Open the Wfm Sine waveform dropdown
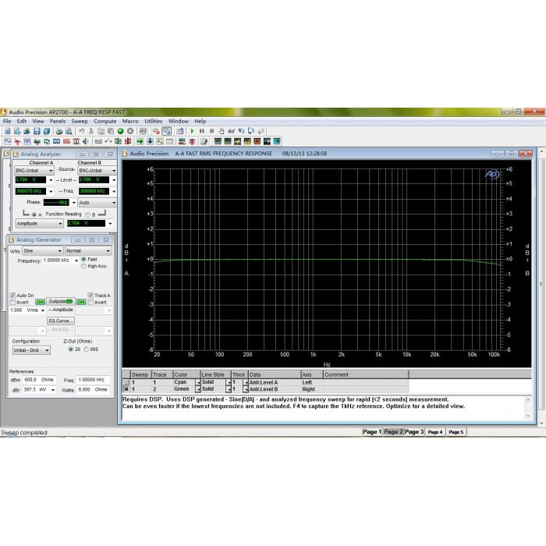The height and width of the screenshot is (546, 546). point(42,250)
